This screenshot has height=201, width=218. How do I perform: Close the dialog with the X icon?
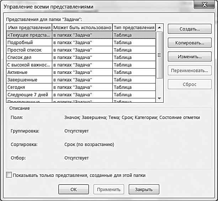(204, 5)
